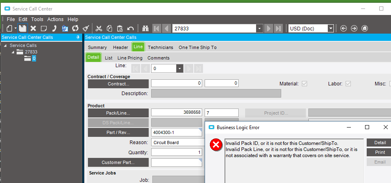Image resolution: width=391 pixels, height=183 pixels.
Task: Switch to the Summary tab
Action: click(x=97, y=47)
